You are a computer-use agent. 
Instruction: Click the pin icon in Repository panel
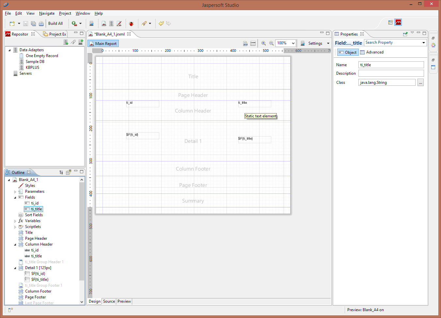click(73, 42)
